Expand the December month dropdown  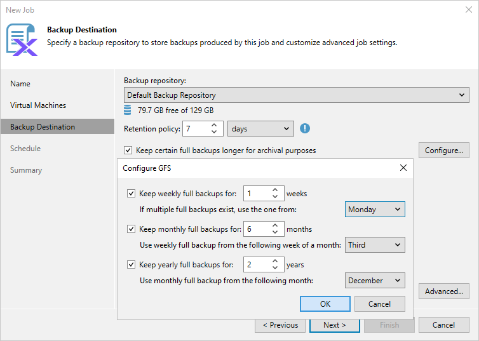375,281
